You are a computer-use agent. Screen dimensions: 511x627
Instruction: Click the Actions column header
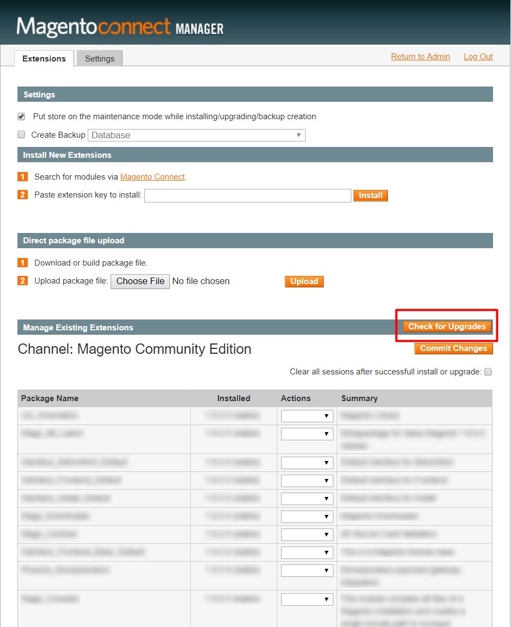[296, 398]
